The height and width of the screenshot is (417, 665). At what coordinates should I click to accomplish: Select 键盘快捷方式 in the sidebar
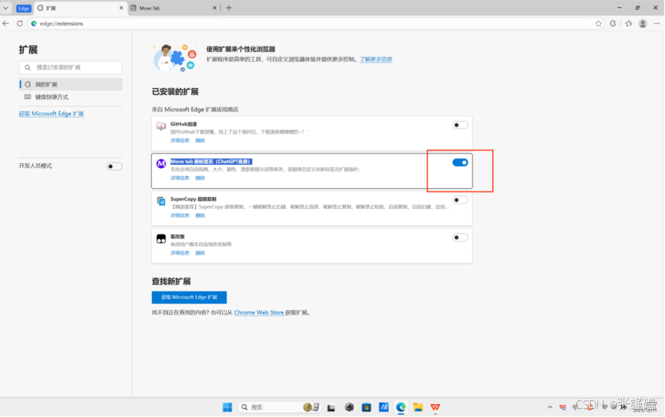(71, 97)
